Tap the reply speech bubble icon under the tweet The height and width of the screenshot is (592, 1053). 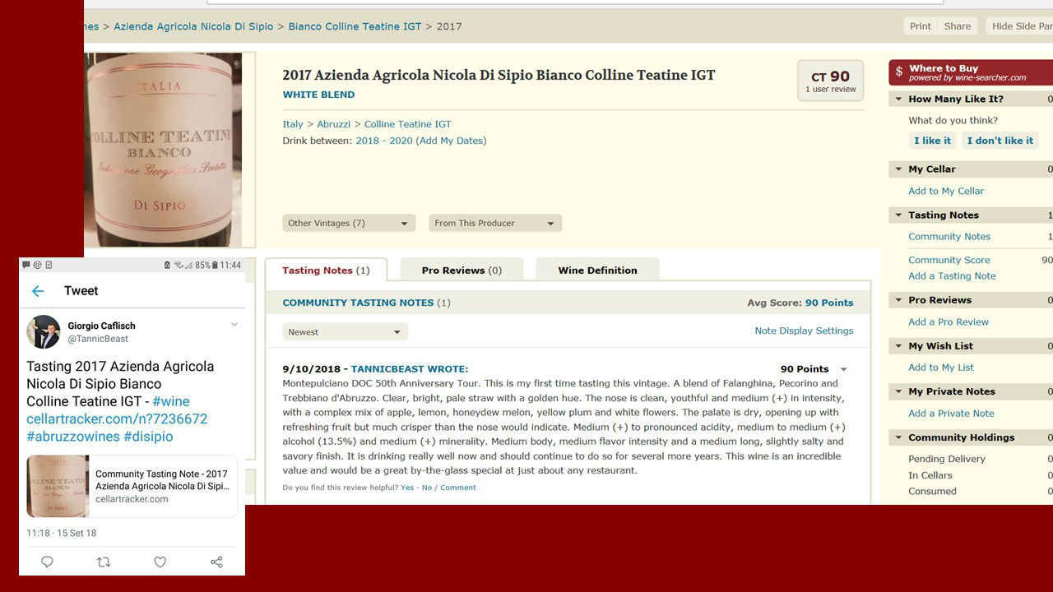[x=47, y=562]
